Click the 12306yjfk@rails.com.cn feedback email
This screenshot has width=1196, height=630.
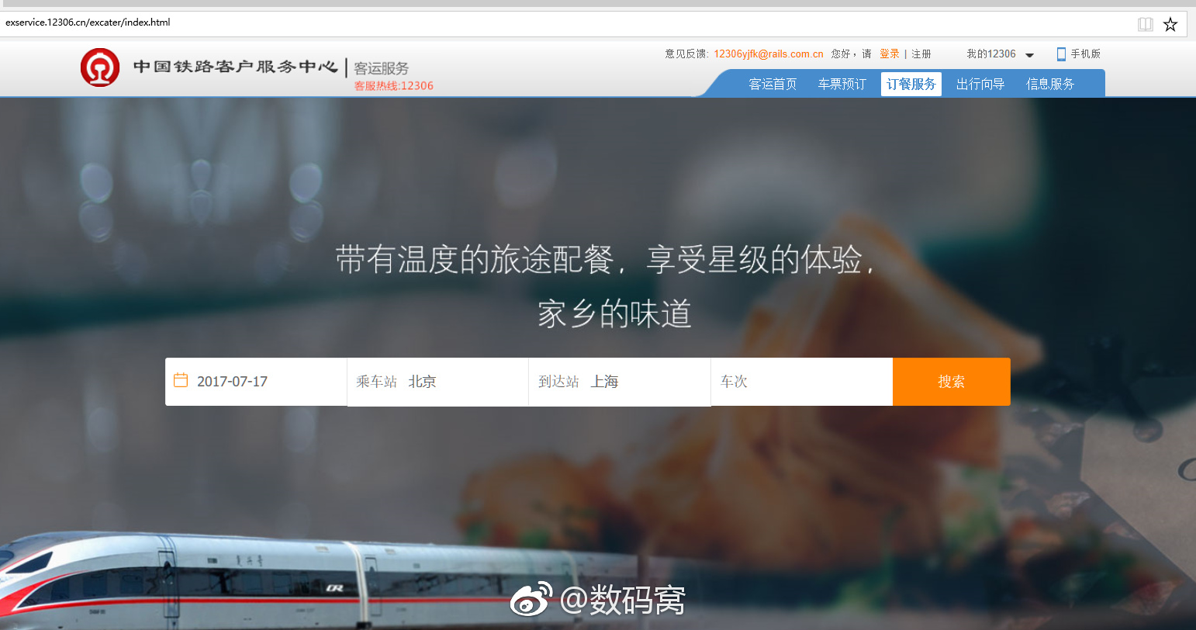[768, 54]
